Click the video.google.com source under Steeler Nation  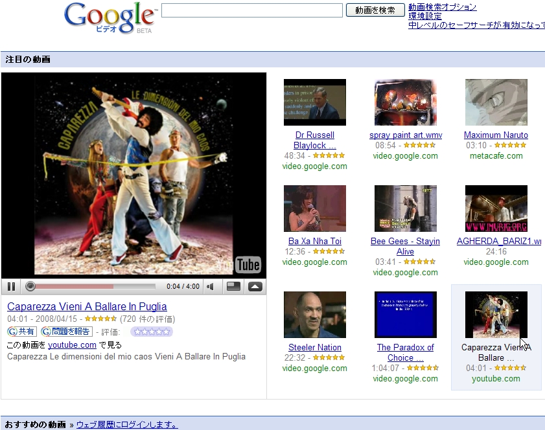[314, 368]
